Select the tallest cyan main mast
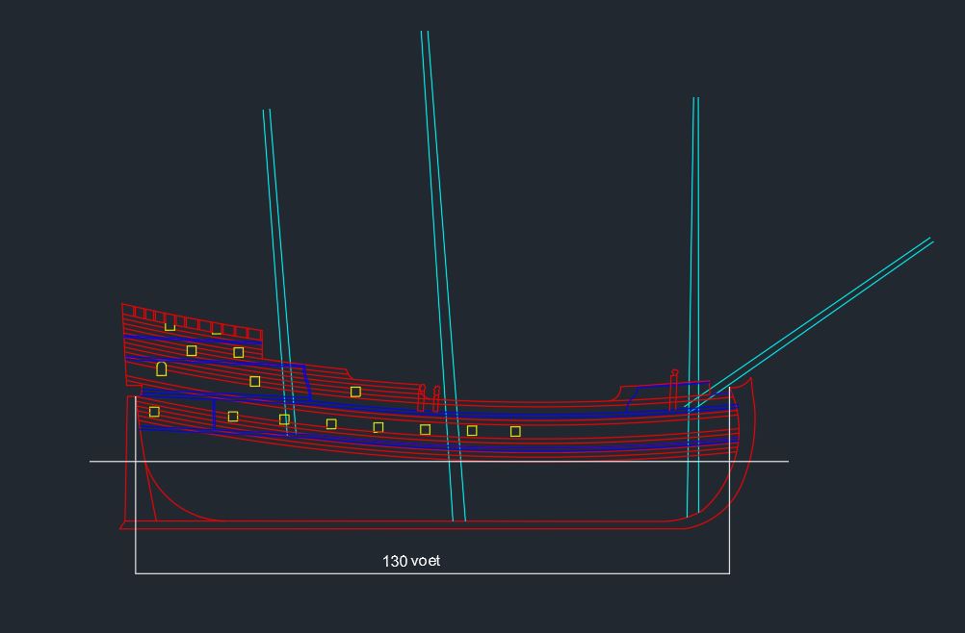The image size is (965, 633). pyautogui.click(x=443, y=276)
